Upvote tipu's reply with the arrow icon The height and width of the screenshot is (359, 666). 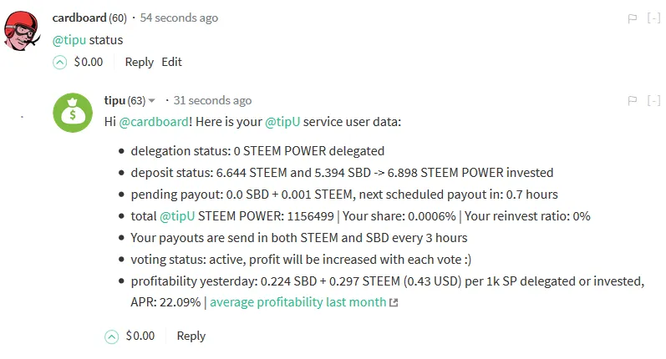coord(112,336)
